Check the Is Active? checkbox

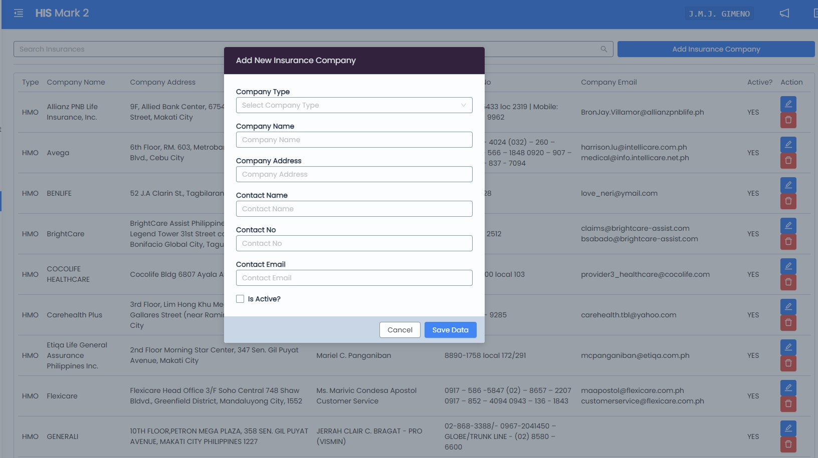point(240,299)
